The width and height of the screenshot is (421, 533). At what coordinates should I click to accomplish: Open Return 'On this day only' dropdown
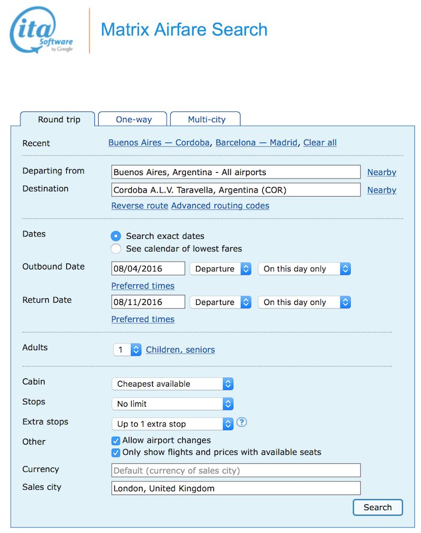304,302
